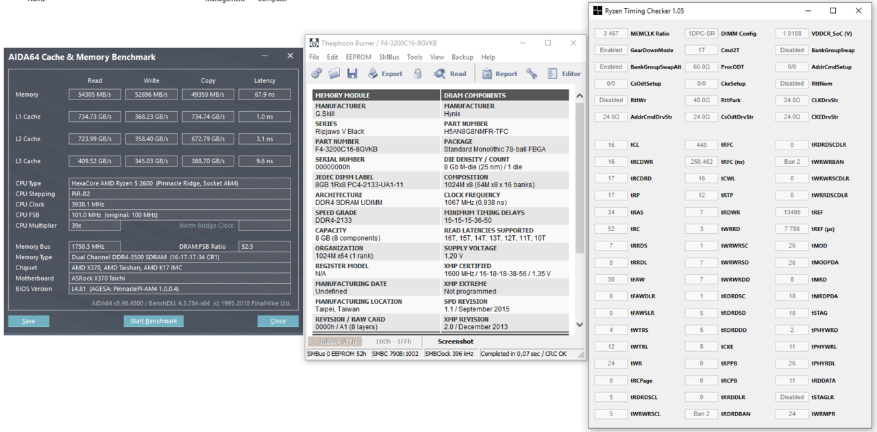
Task: Click the tSTAGLR Disabled field
Action: [x=792, y=397]
